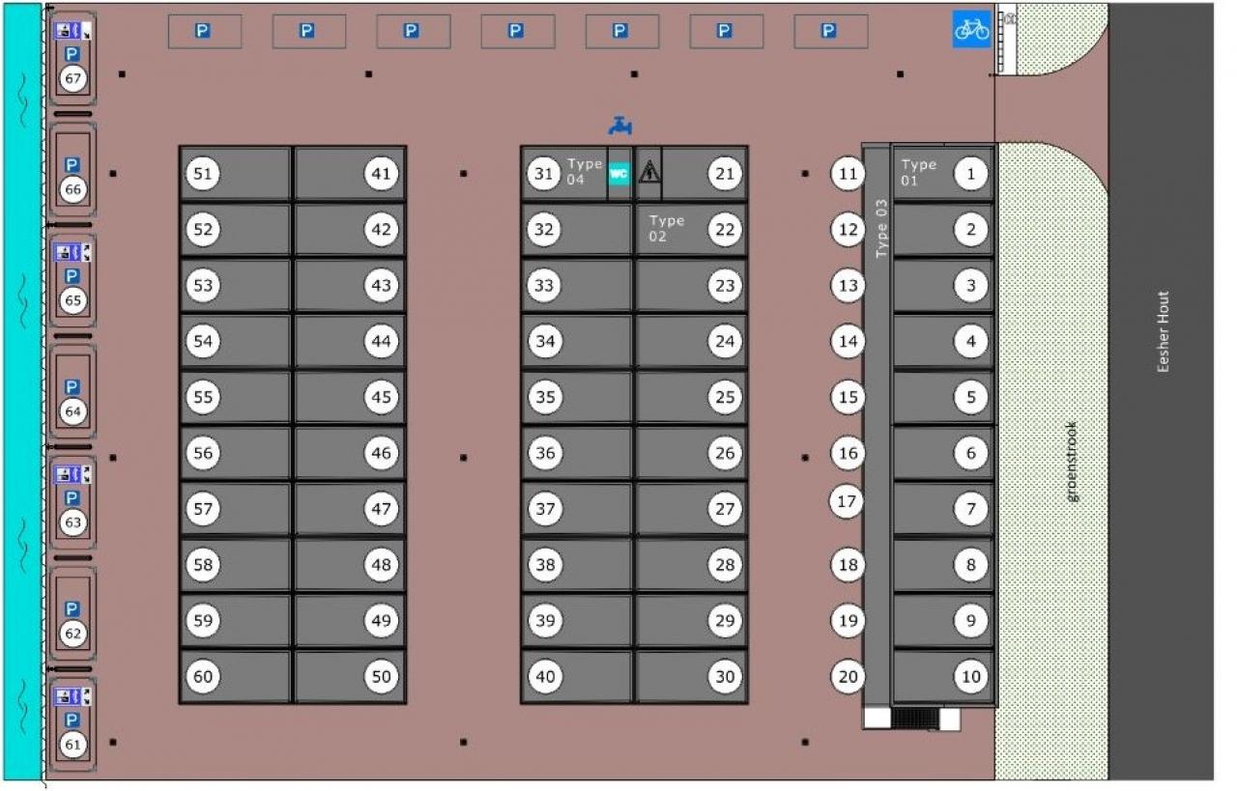Choose plot number 8
Screen dimensions: 1237x791
[x=971, y=565]
